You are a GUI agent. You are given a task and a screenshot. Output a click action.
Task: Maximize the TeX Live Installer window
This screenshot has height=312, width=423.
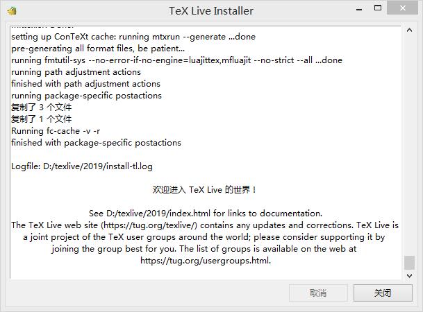[378, 8]
